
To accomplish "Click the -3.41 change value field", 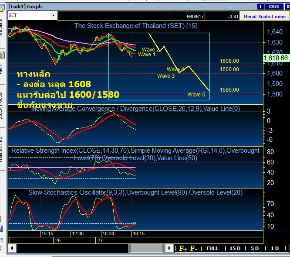I will [x=223, y=17].
